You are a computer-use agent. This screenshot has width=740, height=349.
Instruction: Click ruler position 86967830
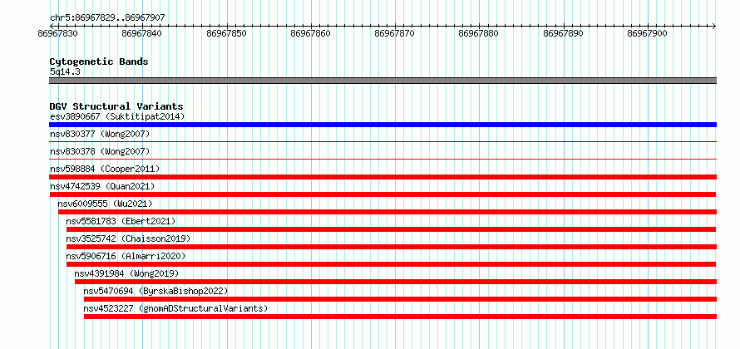(x=58, y=33)
